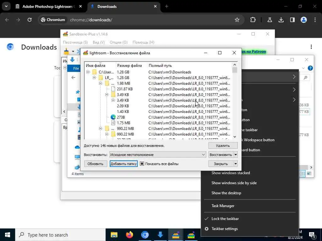This screenshot has height=241, width=322.
Task: Click the 'Удалить' button
Action: coord(223,146)
